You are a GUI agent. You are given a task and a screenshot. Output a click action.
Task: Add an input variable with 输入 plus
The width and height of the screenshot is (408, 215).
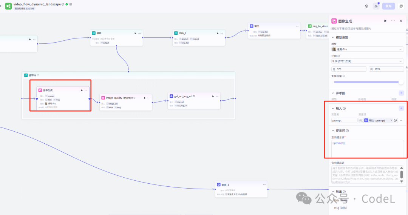click(401, 108)
